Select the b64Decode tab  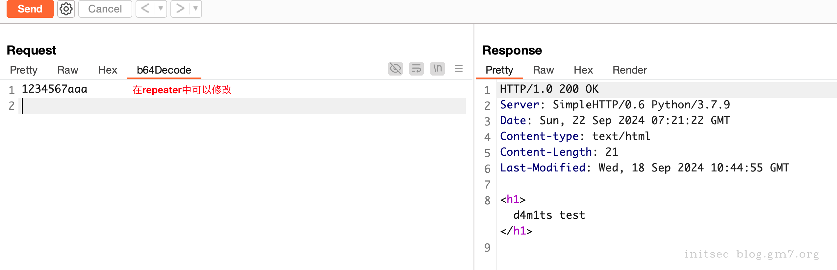point(164,70)
